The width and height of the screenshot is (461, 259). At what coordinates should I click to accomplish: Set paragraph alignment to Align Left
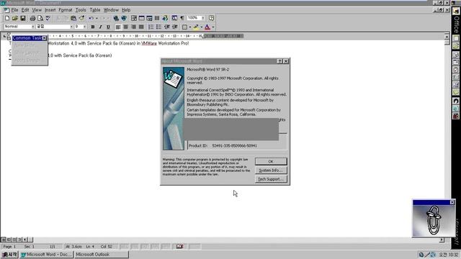[x=118, y=27]
